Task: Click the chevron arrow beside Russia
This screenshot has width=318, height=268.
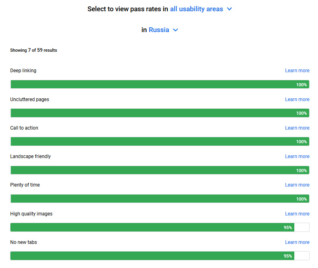Action: [175, 30]
